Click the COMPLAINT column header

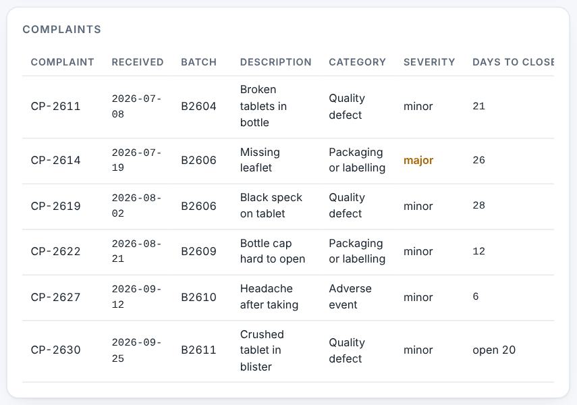pos(62,62)
